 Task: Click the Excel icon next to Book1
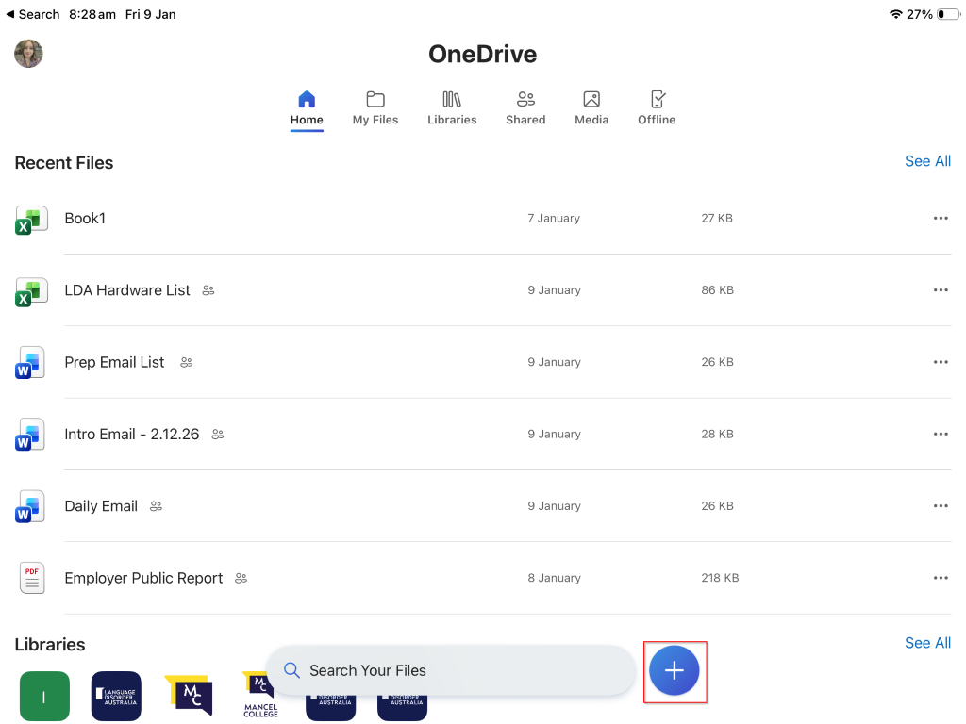[31, 220]
